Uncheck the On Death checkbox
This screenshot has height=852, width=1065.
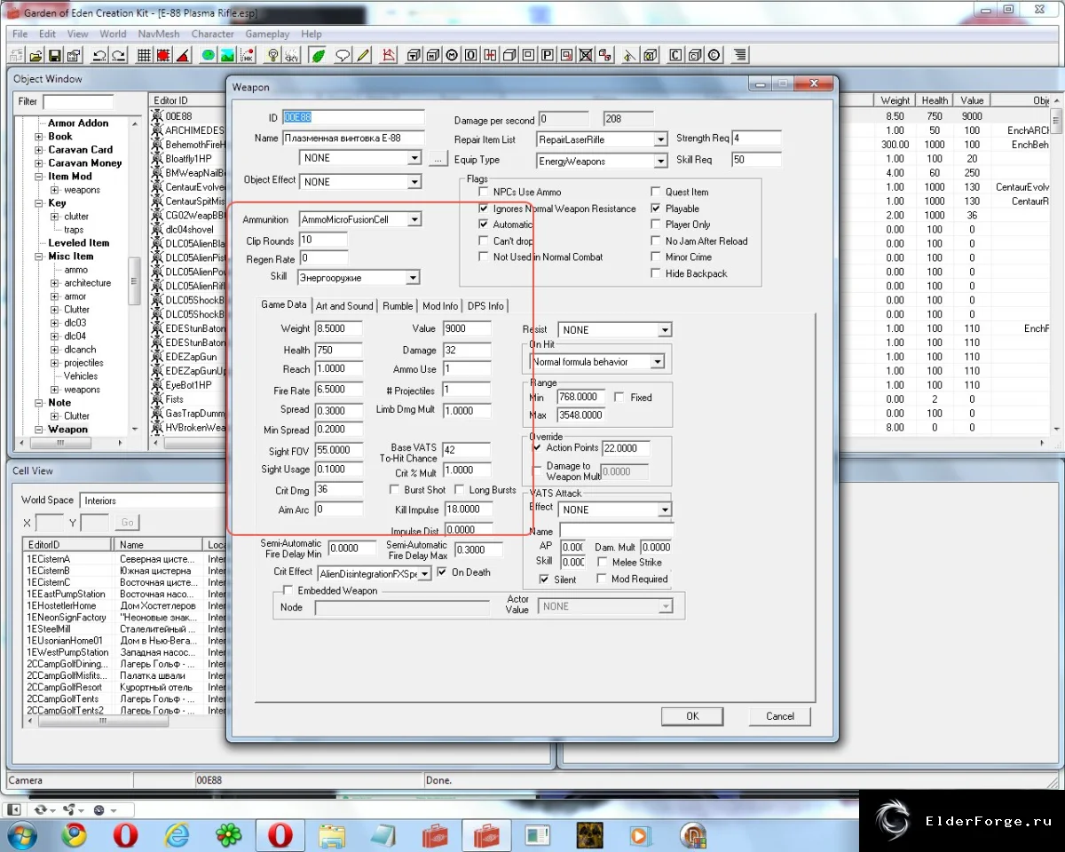(x=442, y=572)
